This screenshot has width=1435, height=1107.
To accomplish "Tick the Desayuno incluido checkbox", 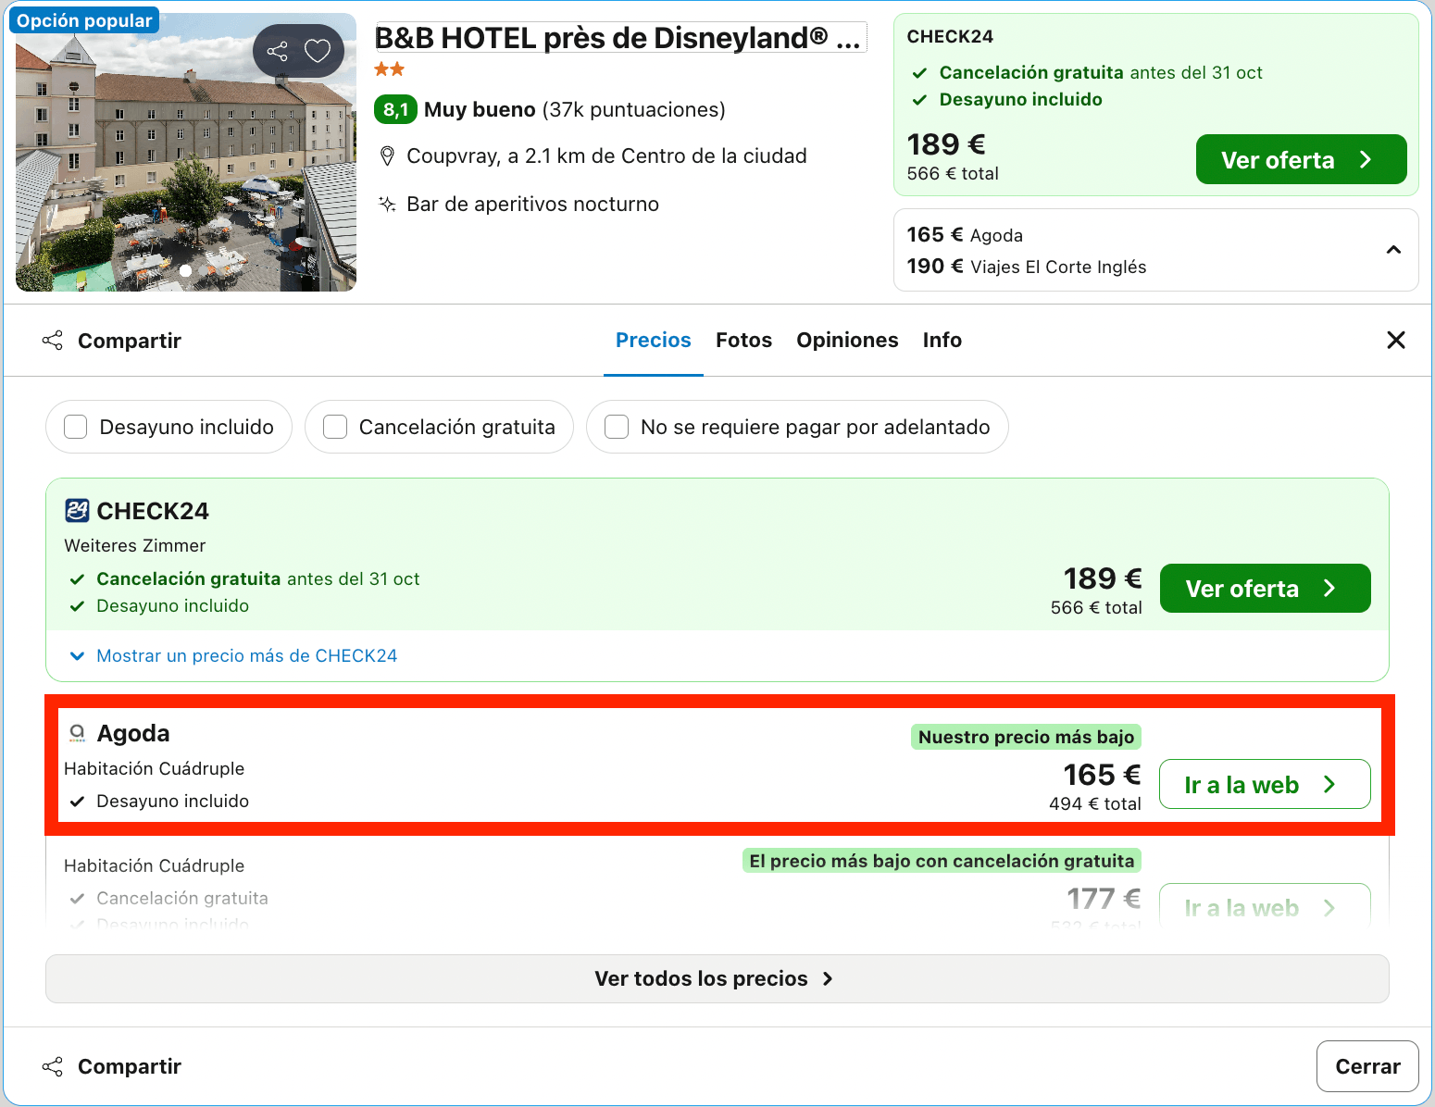I will pos(76,427).
